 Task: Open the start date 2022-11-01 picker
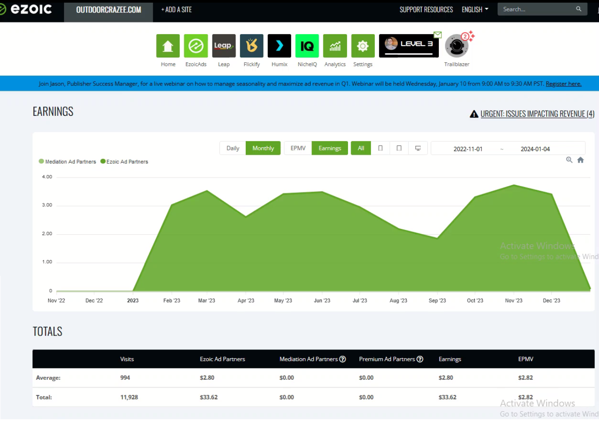tap(468, 149)
